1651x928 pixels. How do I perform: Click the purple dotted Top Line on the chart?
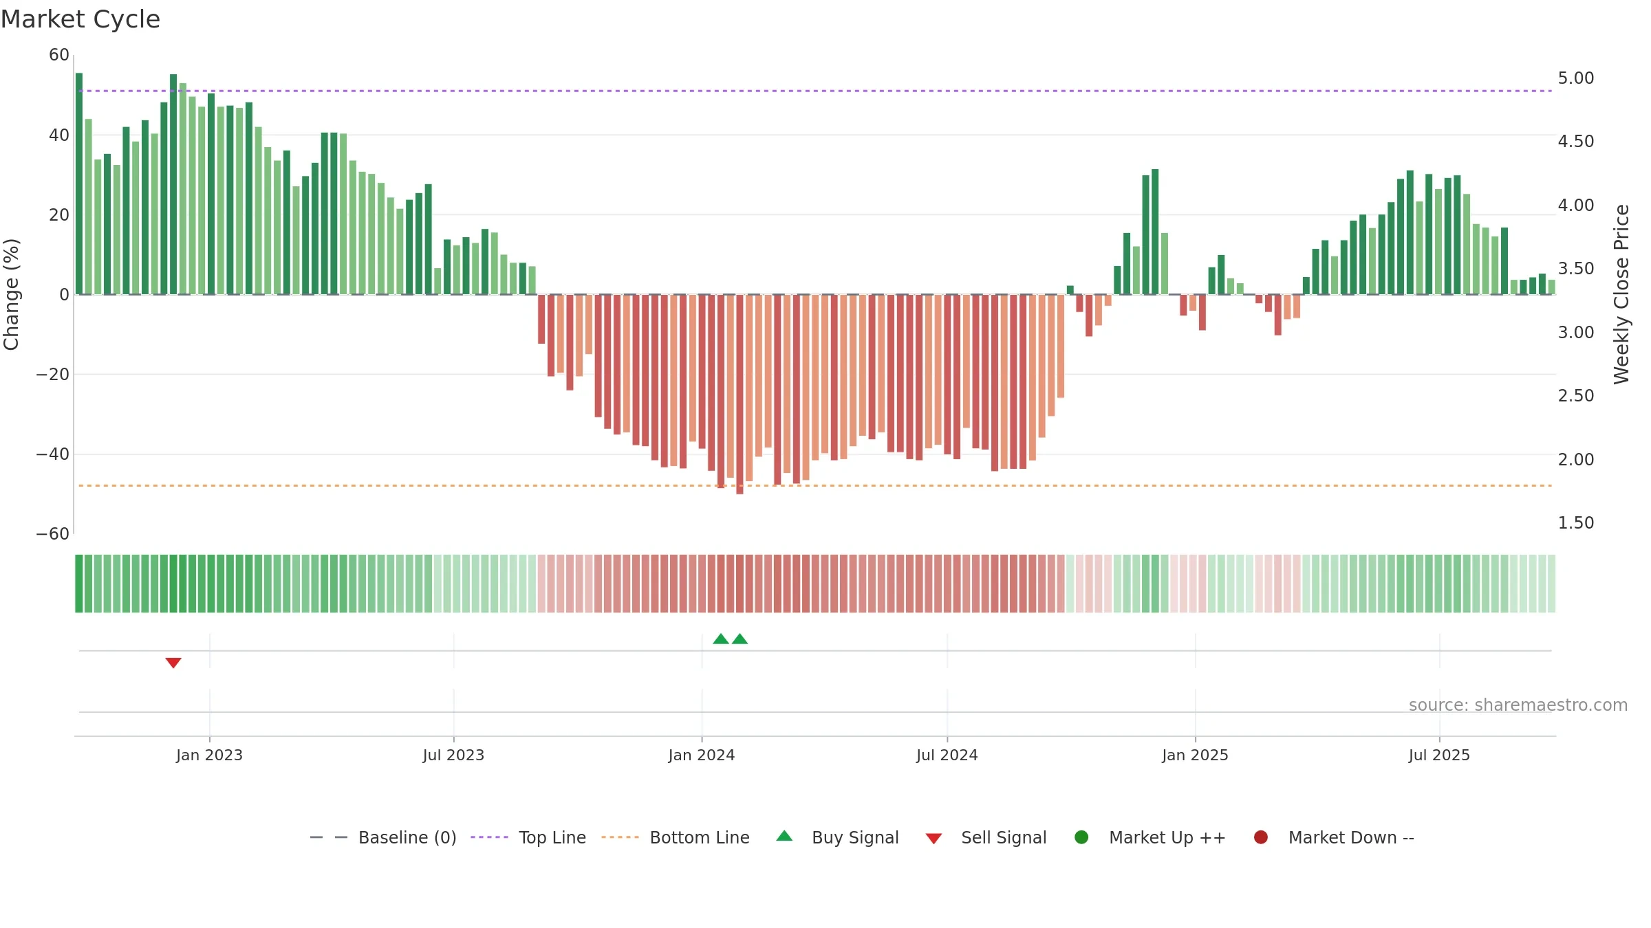[815, 91]
